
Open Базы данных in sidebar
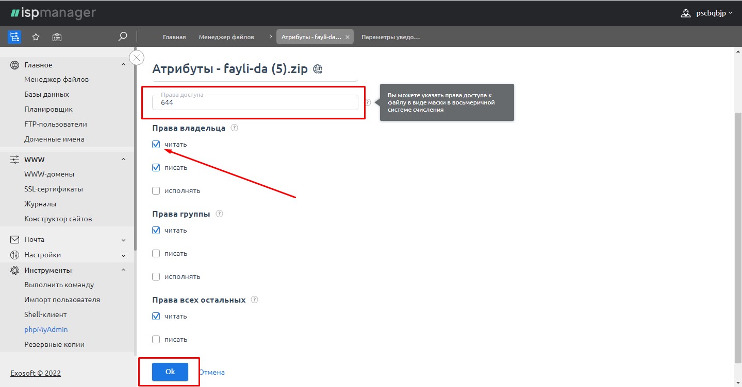pos(46,95)
